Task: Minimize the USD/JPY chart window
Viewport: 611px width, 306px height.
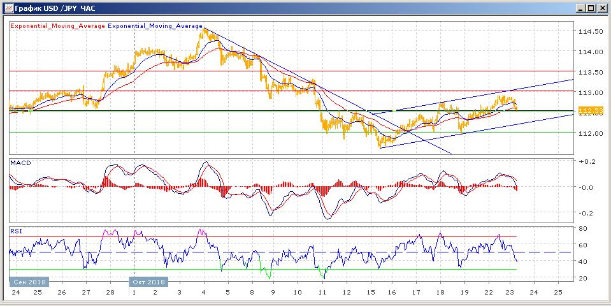Action: point(580,8)
